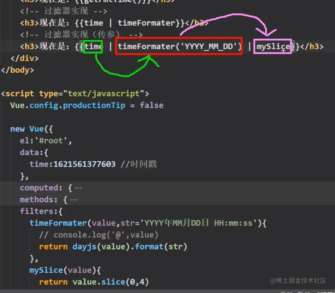This screenshot has height=293, width=335.
Task: Click the 'methods:' property name
Action: coord(39,200)
